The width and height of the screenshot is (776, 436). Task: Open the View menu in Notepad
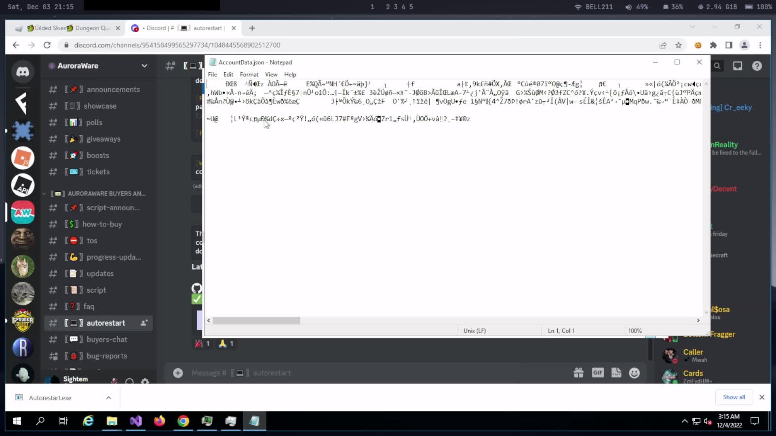pos(271,74)
